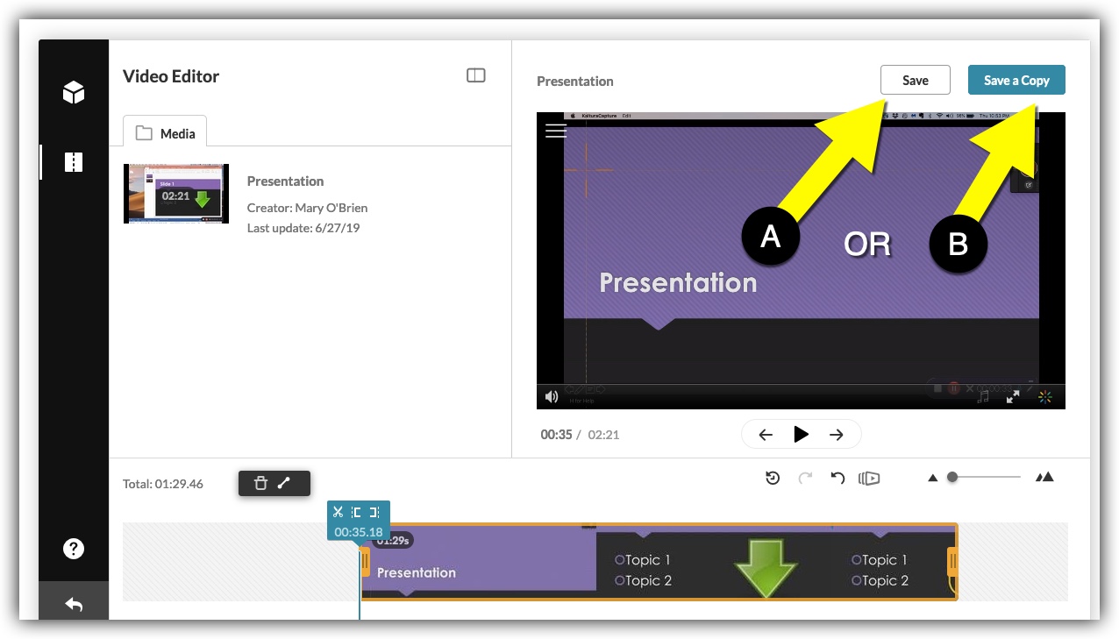This screenshot has height=639, width=1119.
Task: Click the timeline zoom slider handle
Action: tap(952, 477)
